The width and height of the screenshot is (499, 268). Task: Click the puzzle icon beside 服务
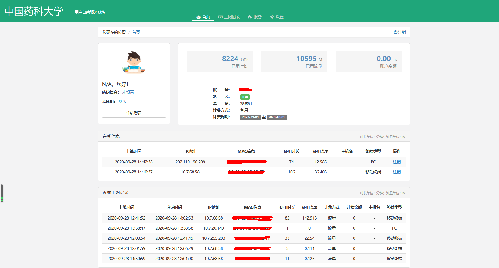click(250, 17)
